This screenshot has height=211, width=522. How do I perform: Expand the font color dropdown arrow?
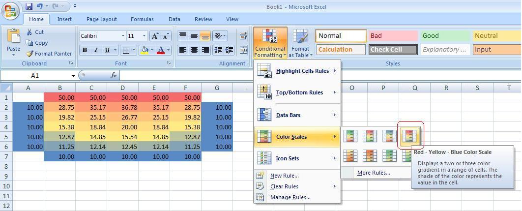pos(169,50)
